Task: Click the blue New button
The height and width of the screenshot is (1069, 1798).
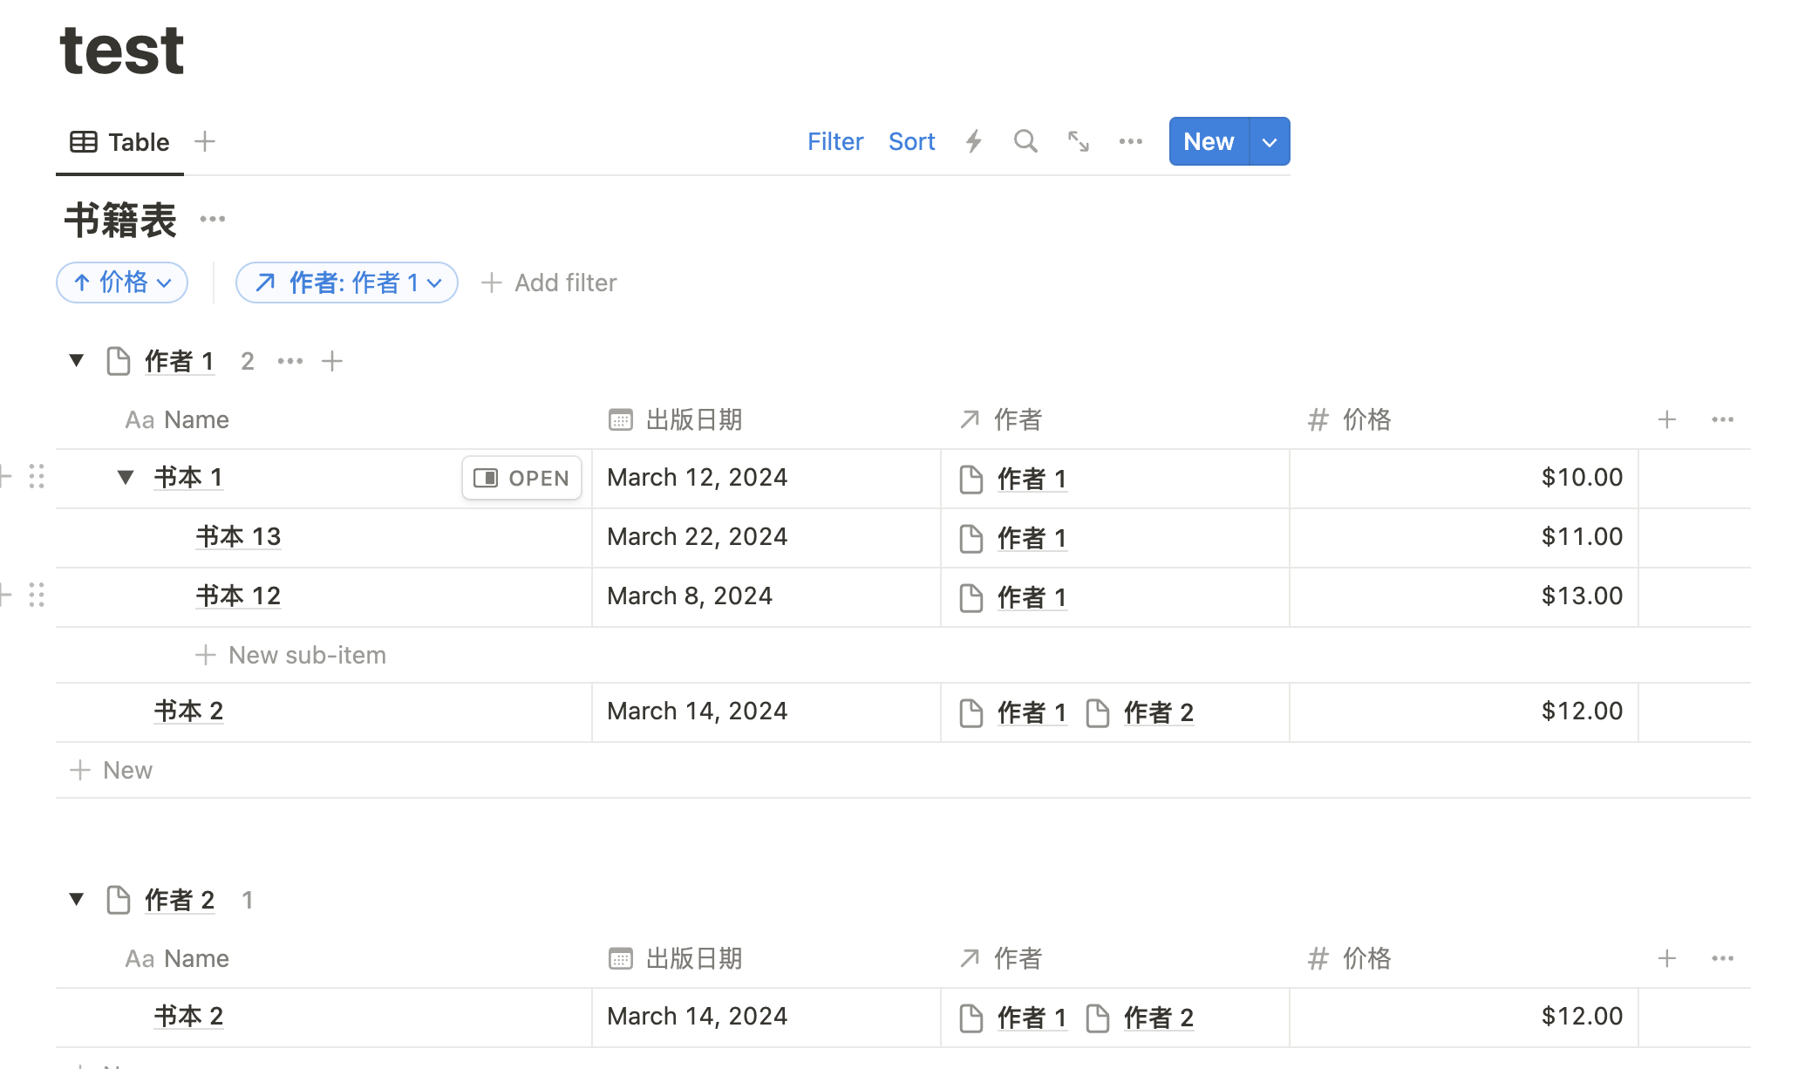Action: coord(1209,141)
